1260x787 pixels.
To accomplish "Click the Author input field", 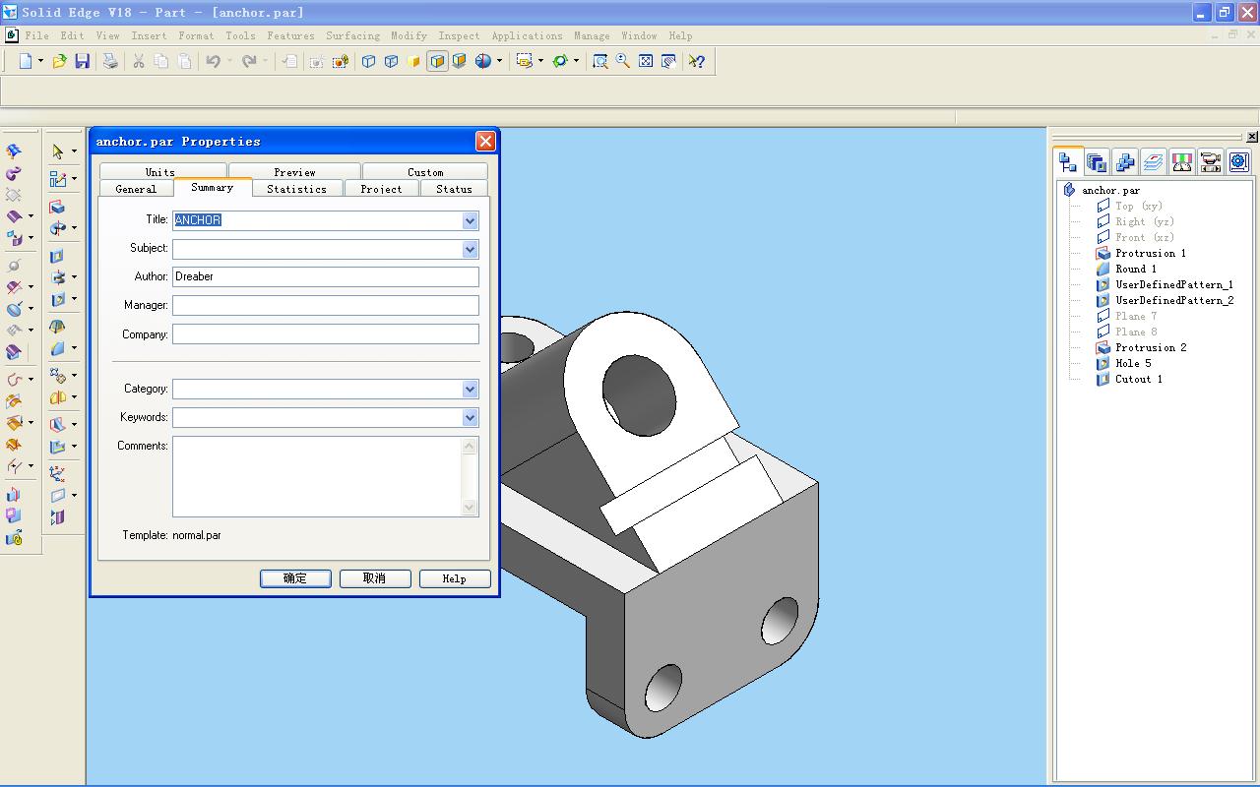I will (x=326, y=277).
